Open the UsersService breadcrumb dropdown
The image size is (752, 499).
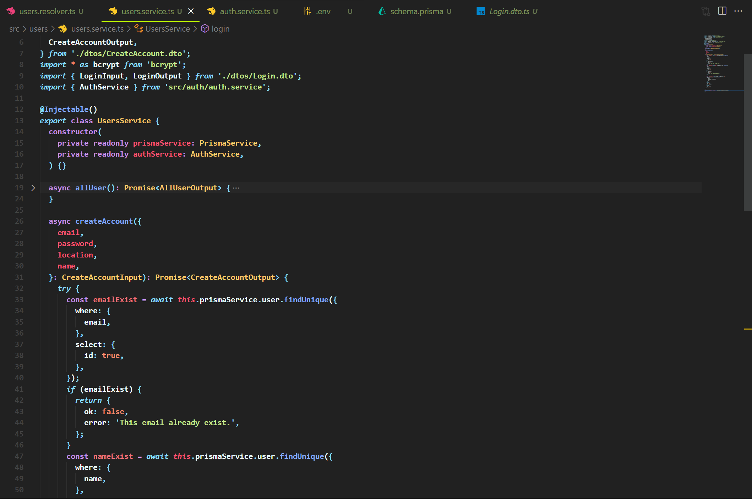click(x=168, y=29)
